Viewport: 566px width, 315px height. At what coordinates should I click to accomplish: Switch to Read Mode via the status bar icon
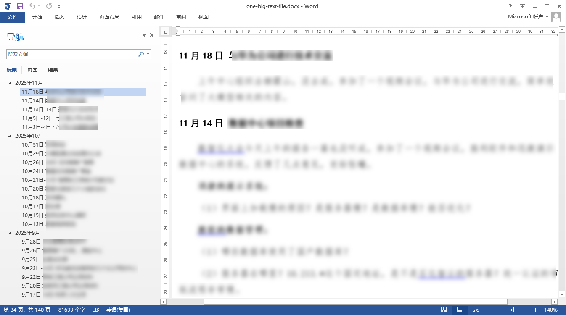pos(444,310)
